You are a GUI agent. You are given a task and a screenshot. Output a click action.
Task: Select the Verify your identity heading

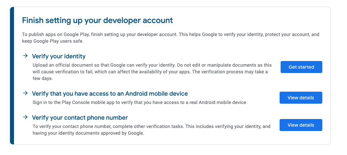(59, 56)
